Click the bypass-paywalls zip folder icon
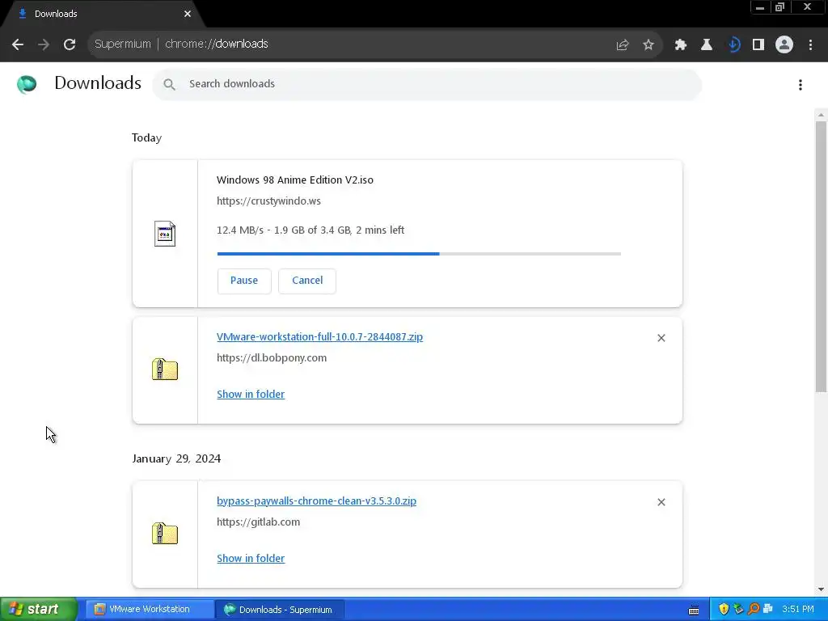Image resolution: width=828 pixels, height=621 pixels. (x=165, y=534)
